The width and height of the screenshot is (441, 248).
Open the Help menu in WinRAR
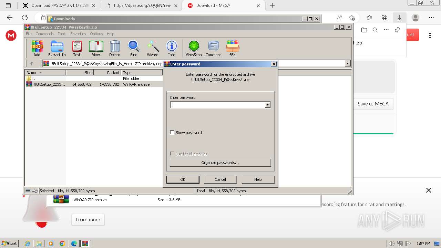(x=110, y=34)
